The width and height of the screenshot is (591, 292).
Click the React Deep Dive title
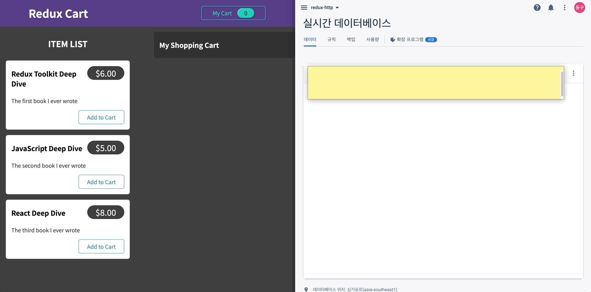point(38,213)
